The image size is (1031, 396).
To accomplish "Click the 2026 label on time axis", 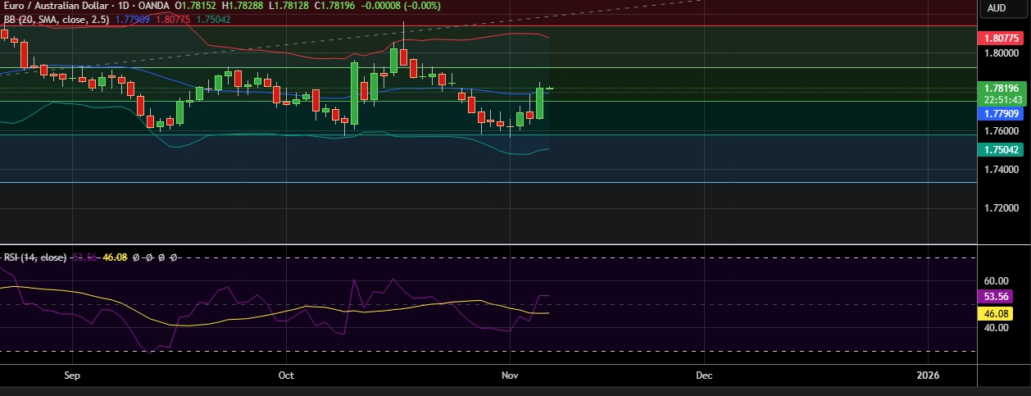I will pyautogui.click(x=929, y=375).
